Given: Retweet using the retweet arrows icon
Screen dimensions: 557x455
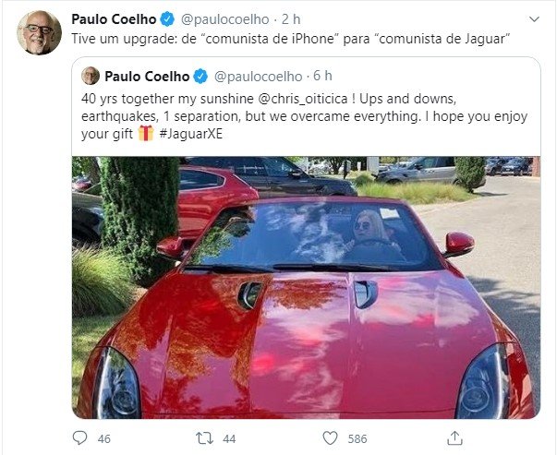Looking at the screenshot, I should (x=205, y=438).
